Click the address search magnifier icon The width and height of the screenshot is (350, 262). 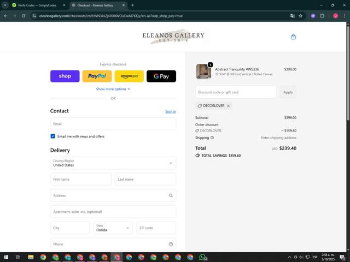click(x=171, y=195)
